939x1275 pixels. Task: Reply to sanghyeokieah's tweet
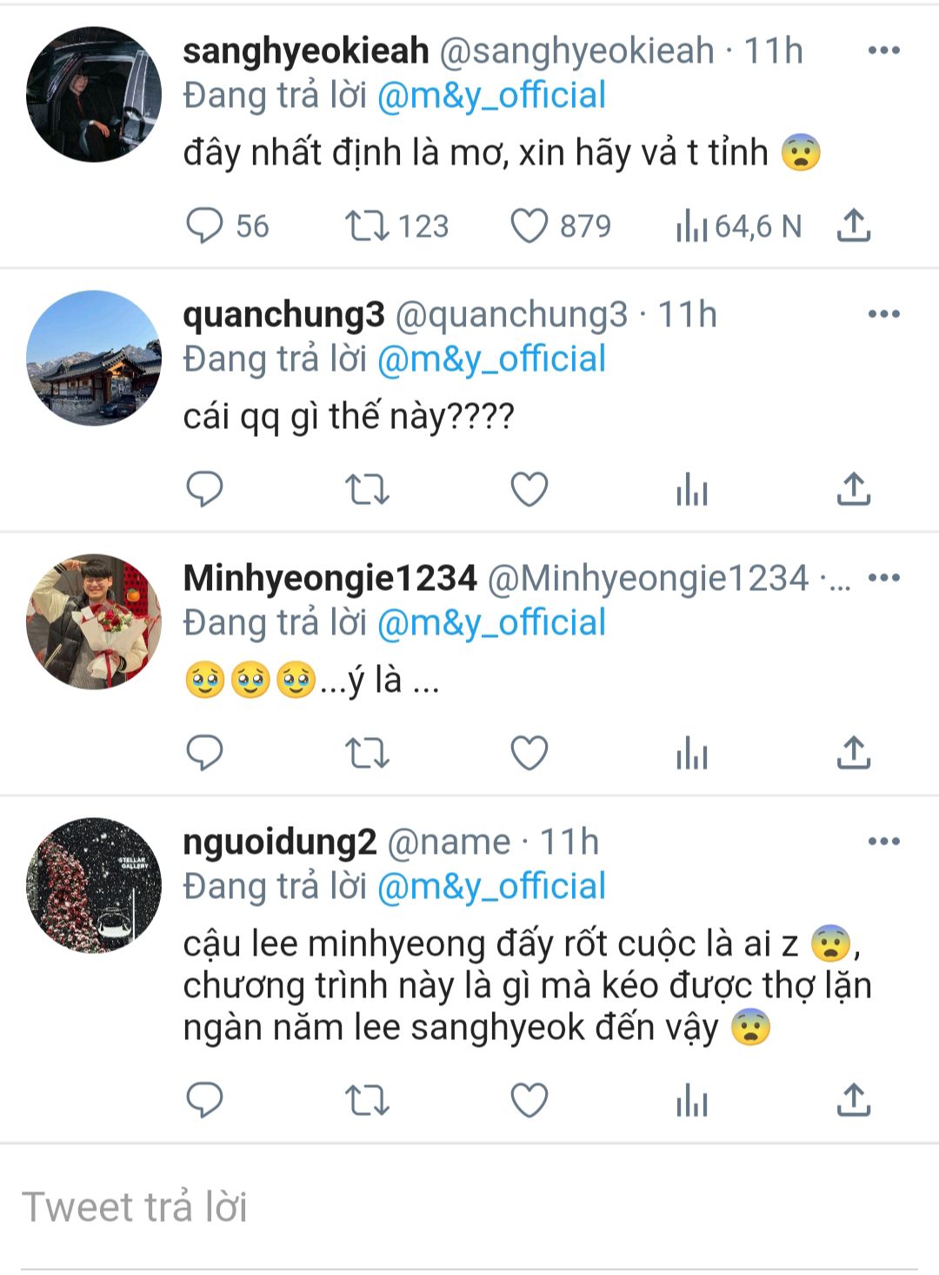click(x=205, y=225)
